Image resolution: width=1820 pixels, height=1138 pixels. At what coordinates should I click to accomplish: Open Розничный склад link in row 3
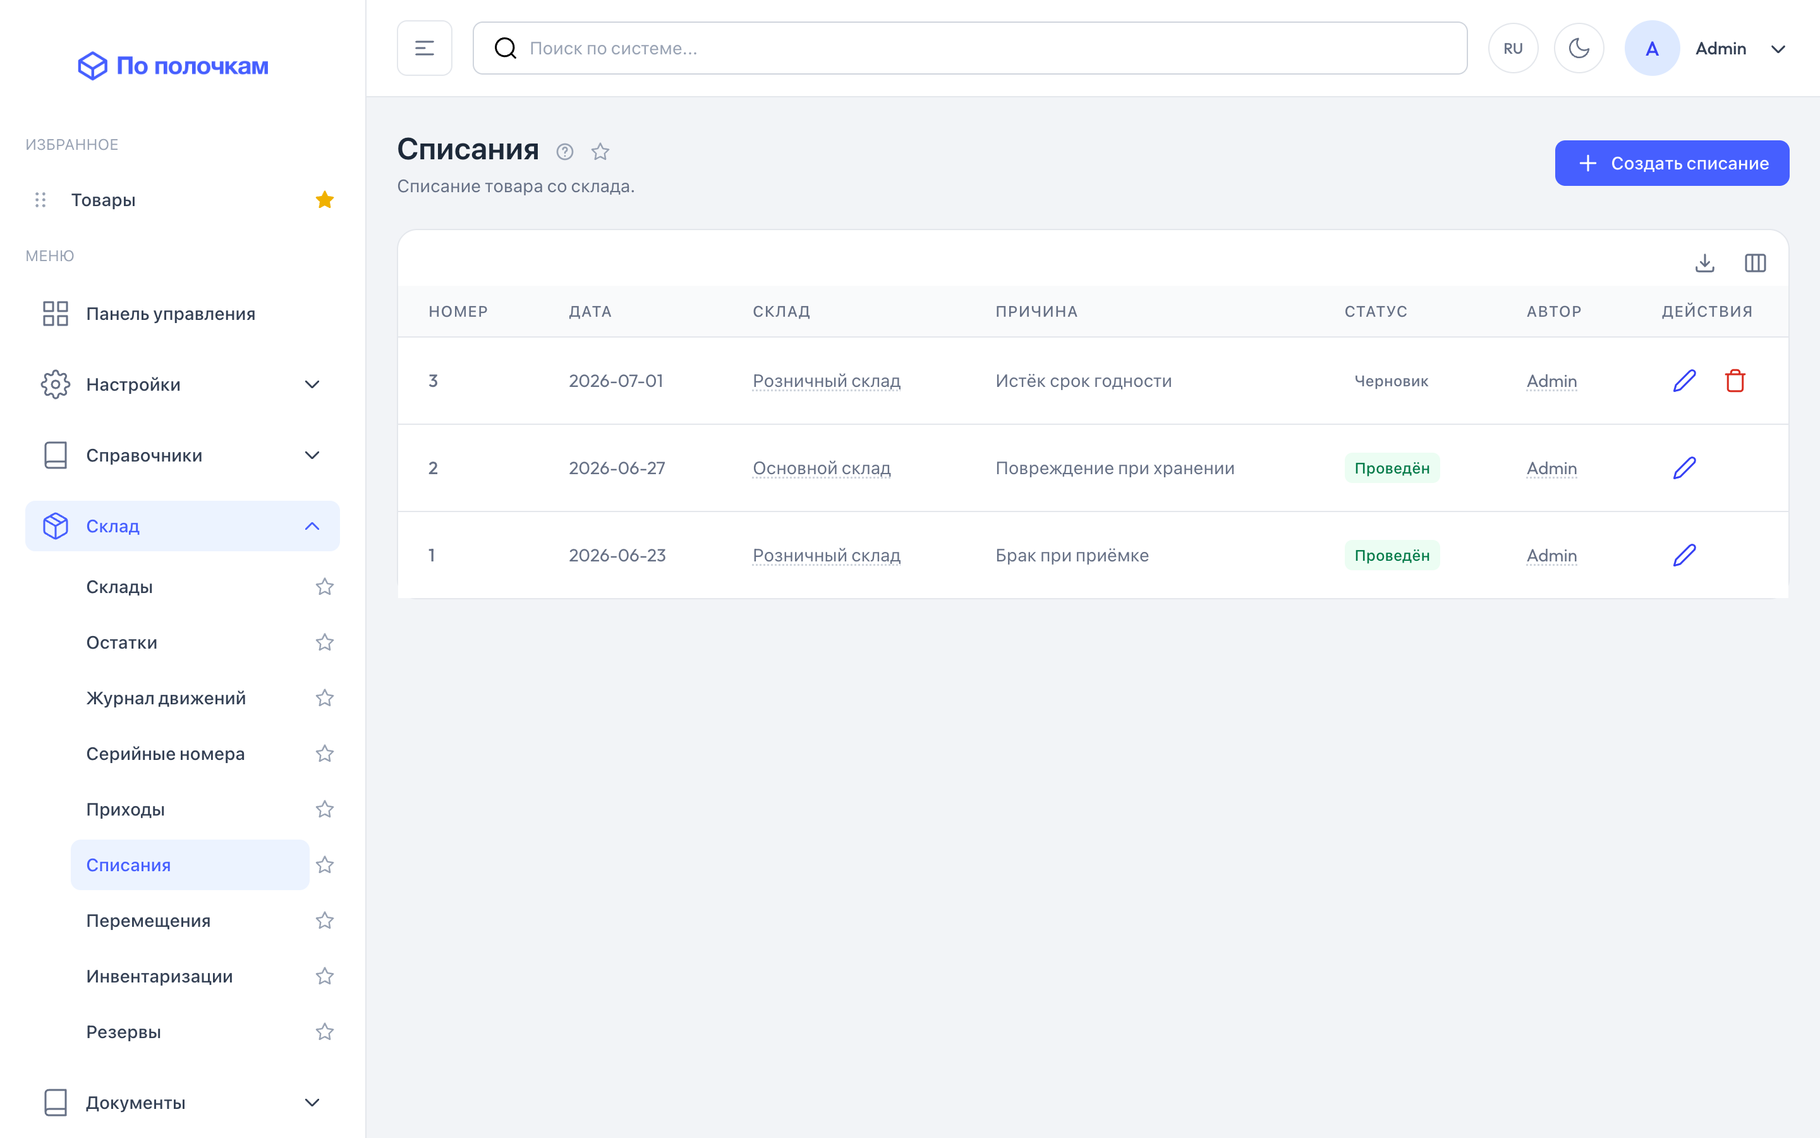(x=827, y=381)
